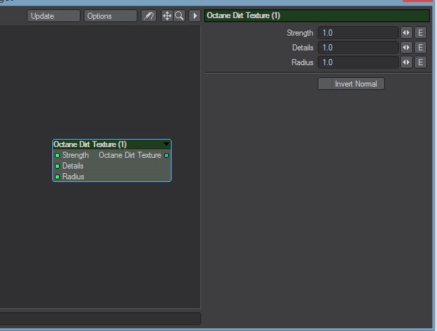
Task: Click the Radius mini slider arrows
Action: [x=406, y=62]
